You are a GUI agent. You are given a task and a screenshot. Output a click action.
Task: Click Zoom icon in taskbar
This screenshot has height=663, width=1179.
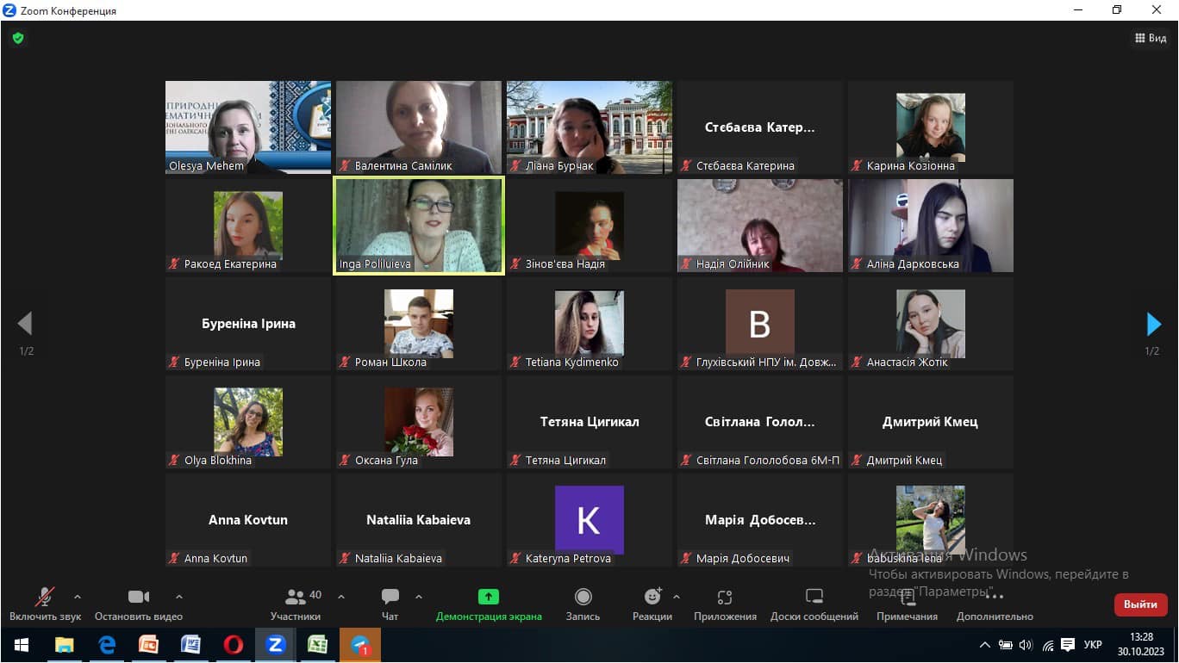275,645
